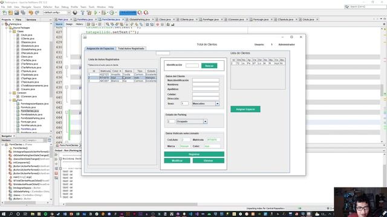The height and width of the screenshot is (217, 387).
Task: Open the Ocupado parking state dropdown
Action: 205,122
